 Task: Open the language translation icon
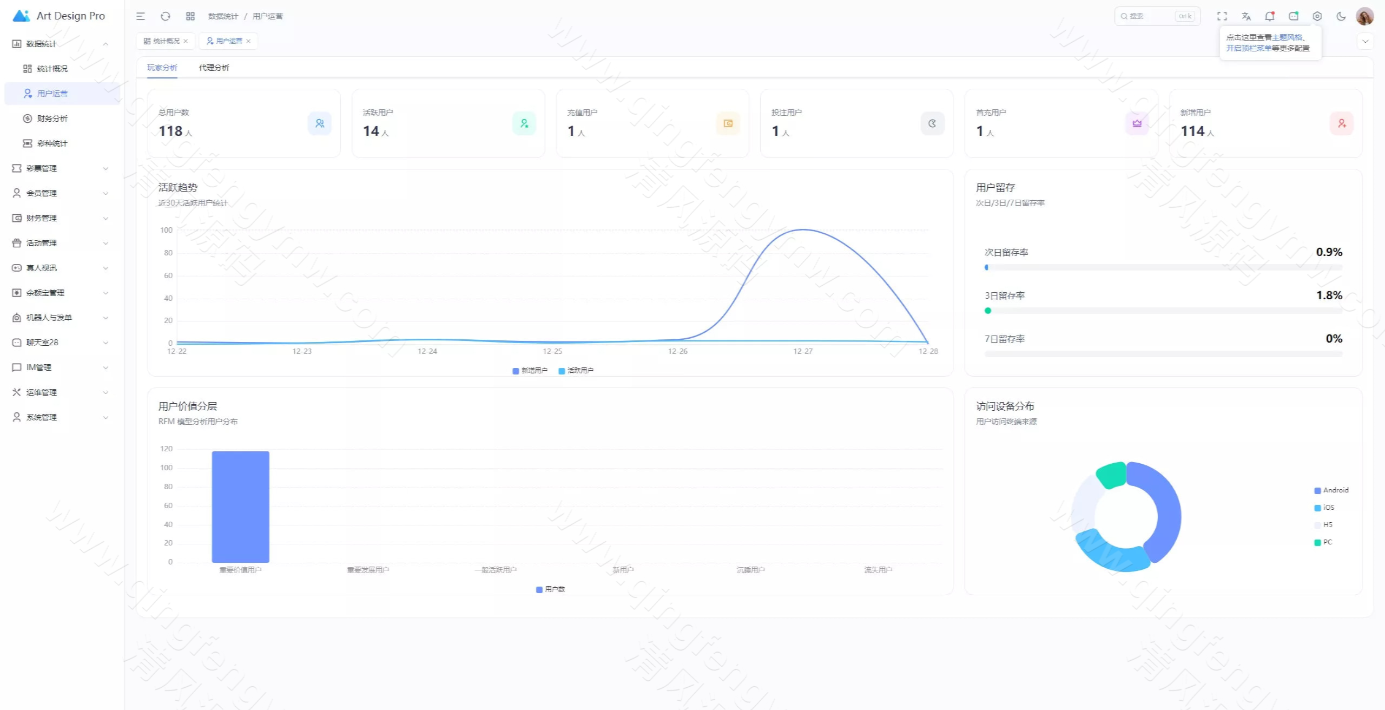[x=1246, y=16]
